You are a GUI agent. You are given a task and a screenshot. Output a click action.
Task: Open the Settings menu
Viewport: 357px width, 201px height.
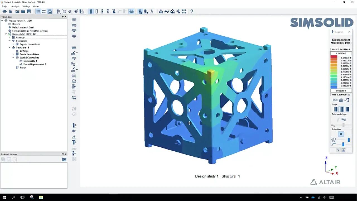pyautogui.click(x=26, y=6)
